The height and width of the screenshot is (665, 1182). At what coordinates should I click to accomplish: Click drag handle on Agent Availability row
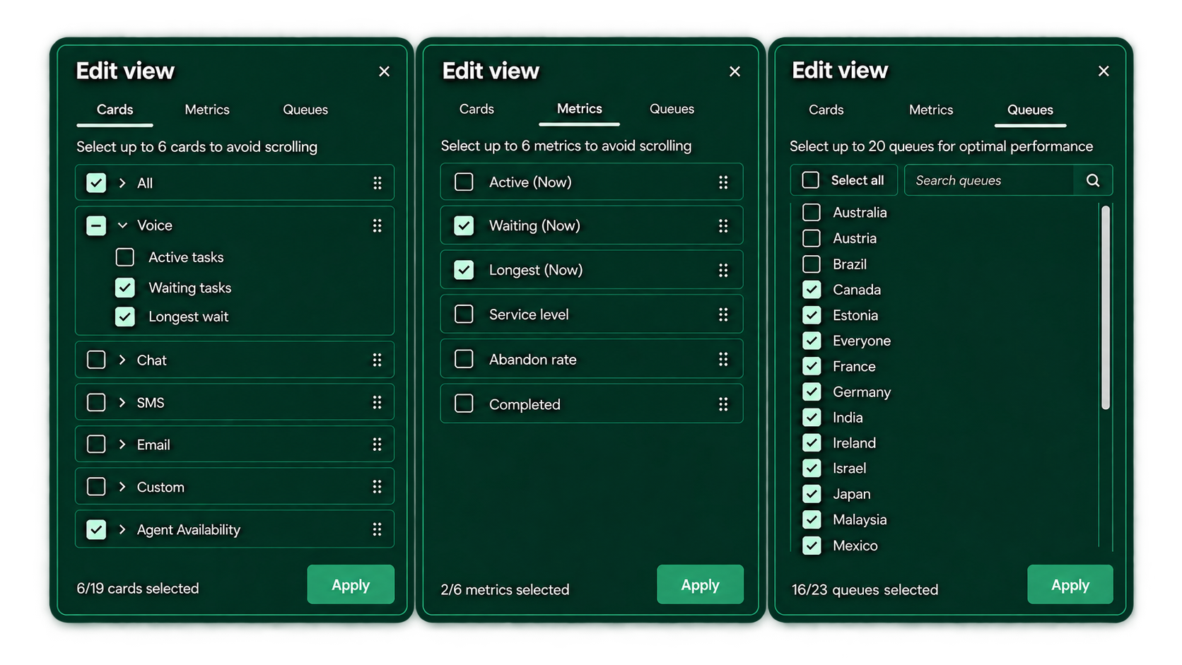[378, 529]
